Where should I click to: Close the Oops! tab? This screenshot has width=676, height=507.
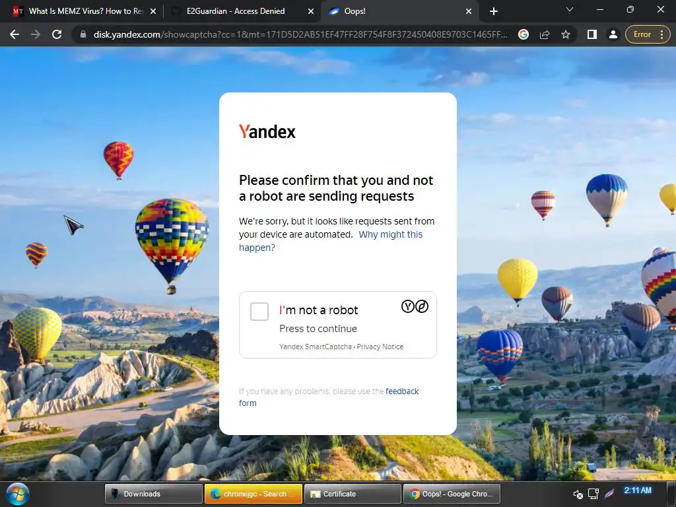tap(469, 11)
